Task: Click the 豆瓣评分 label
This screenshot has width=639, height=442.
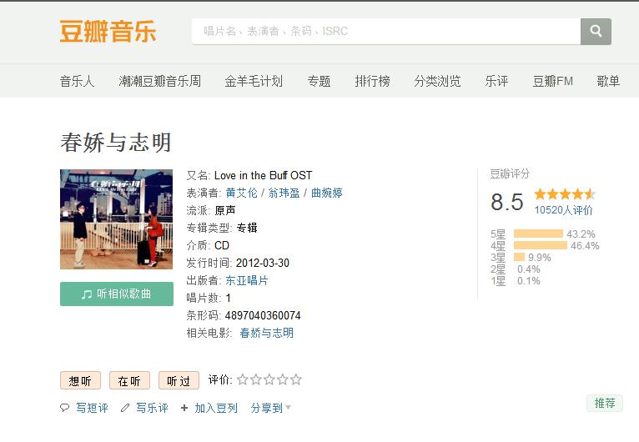Action: pyautogui.click(x=510, y=174)
